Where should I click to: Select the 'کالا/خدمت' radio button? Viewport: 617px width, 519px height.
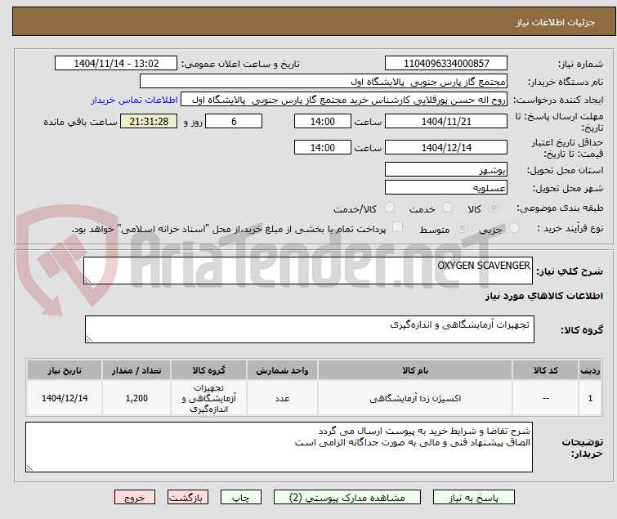coord(389,208)
